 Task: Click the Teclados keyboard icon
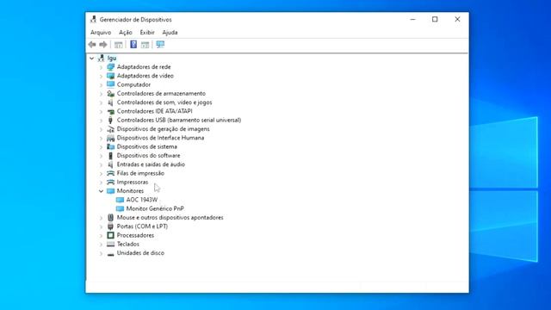[x=111, y=244]
